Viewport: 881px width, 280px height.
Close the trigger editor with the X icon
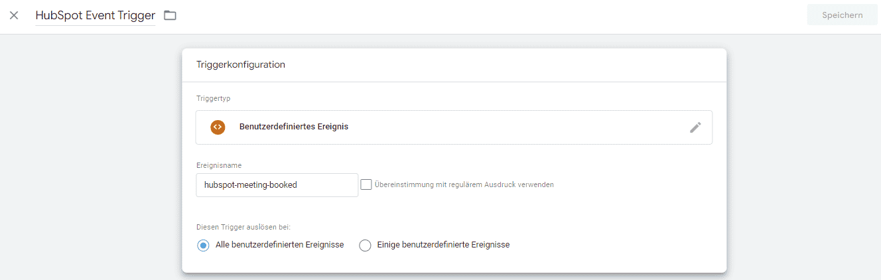click(x=14, y=15)
